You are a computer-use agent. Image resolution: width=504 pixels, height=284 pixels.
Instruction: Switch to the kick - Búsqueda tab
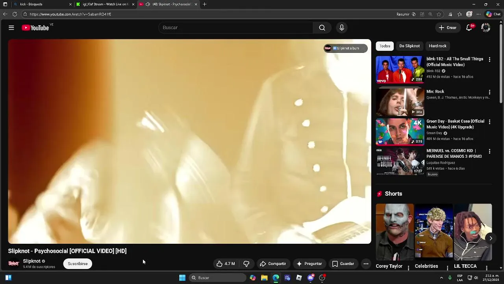43,4
